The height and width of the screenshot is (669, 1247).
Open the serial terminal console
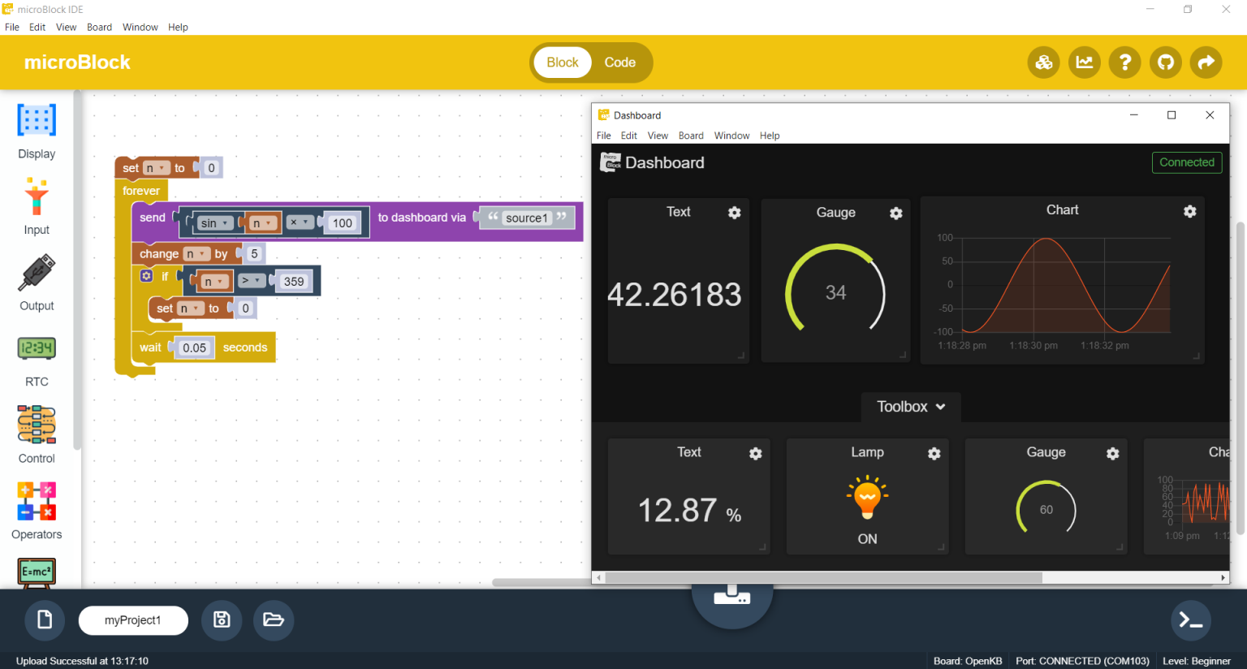point(1191,620)
